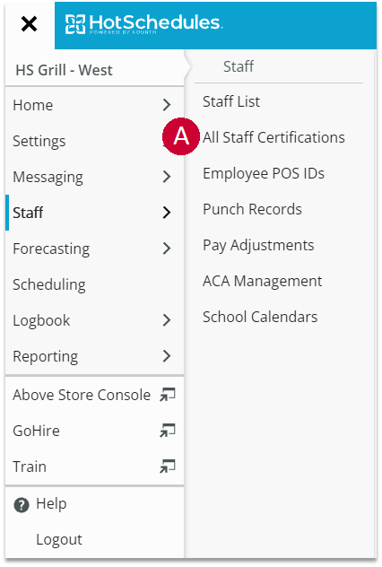The height and width of the screenshot is (567, 382).
Task: Open Above Store Console external link icon
Action: click(x=168, y=395)
